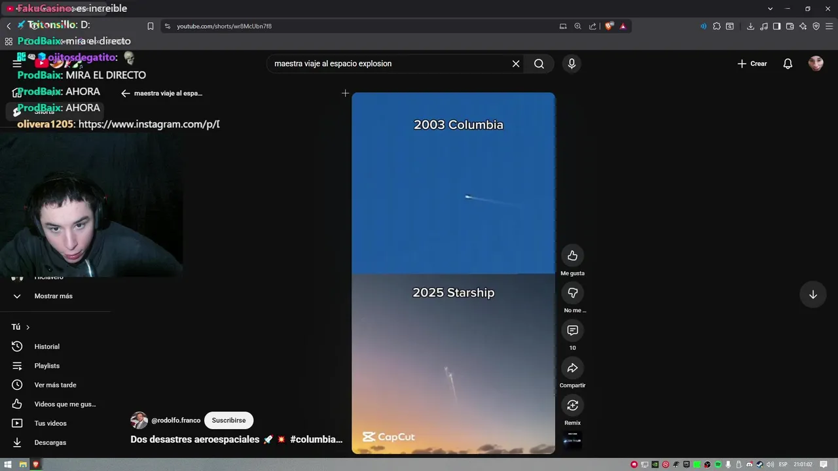Screen dimensions: 838x471
Task: Open NVIDIA tray icon
Action: click(x=655, y=464)
